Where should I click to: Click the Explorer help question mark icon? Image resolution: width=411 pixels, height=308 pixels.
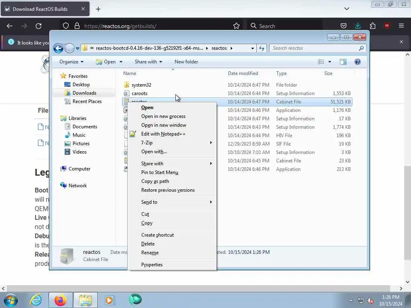click(x=357, y=62)
